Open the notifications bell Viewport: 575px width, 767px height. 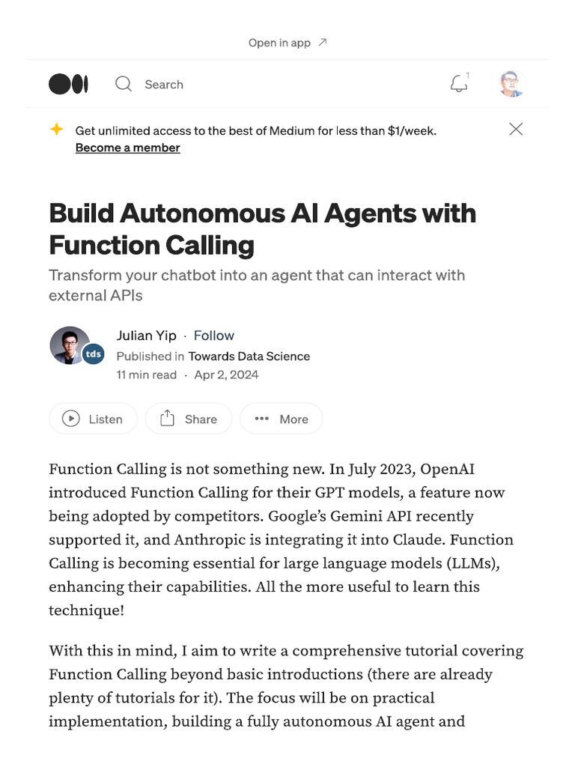coord(459,84)
